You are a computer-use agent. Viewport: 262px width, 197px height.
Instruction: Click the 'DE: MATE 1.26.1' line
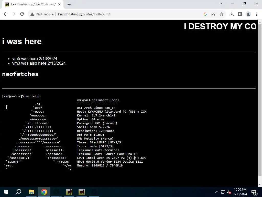[x=91, y=135]
